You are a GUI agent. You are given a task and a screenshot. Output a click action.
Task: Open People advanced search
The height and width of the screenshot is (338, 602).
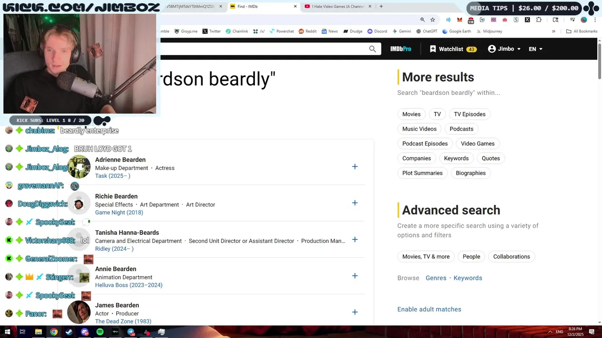471,256
